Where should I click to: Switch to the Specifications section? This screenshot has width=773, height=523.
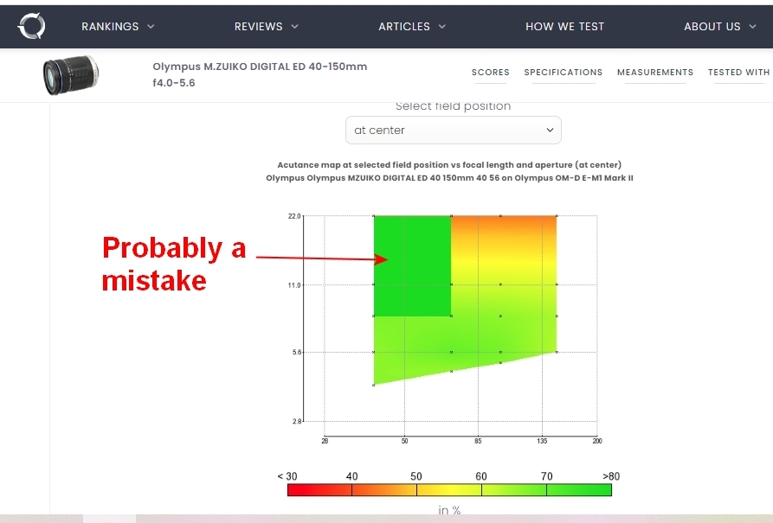[563, 73]
